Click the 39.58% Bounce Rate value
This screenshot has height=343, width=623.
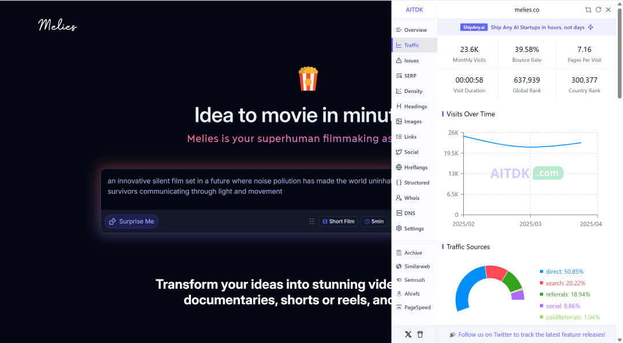527,49
